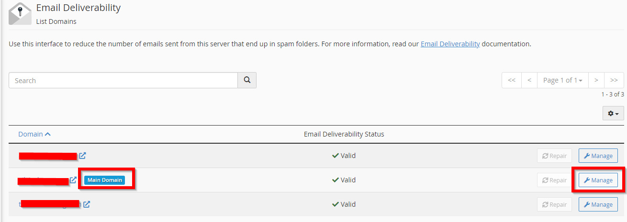Click the '1 - 3 of 3' count text
The width and height of the screenshot is (627, 222).
[613, 95]
